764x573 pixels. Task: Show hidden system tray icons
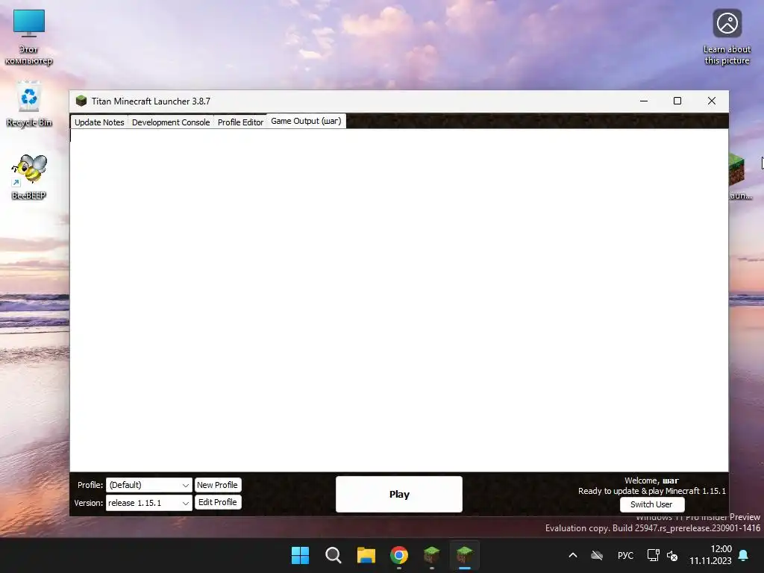573,555
